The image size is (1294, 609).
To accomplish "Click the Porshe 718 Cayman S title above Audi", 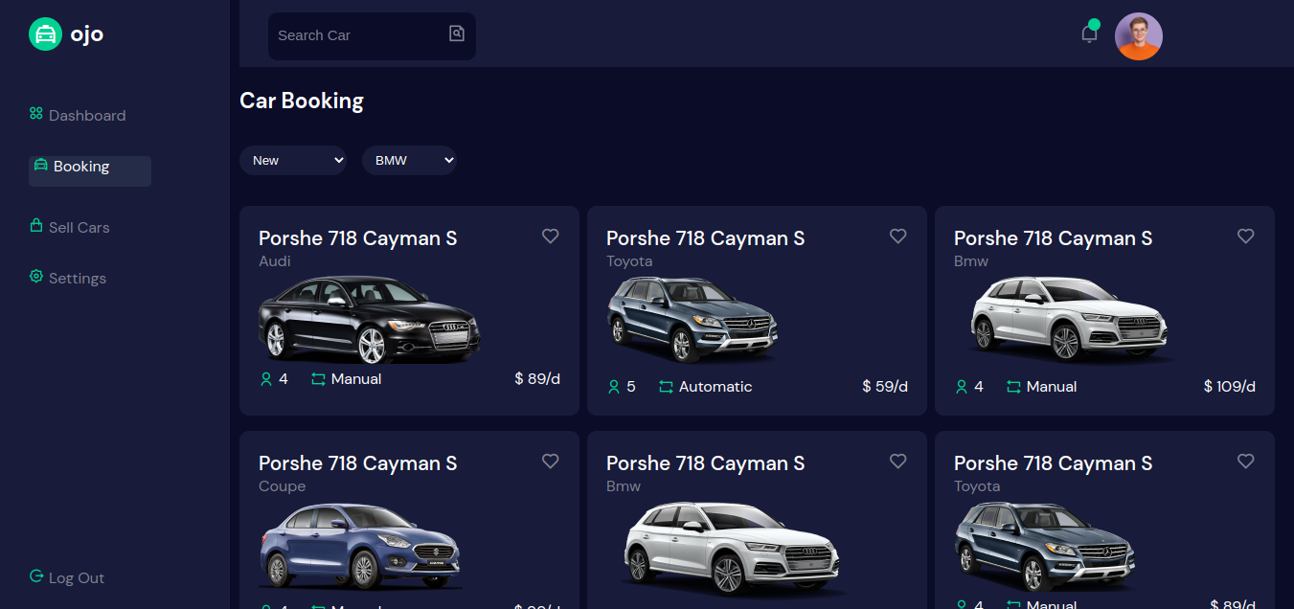I will [358, 238].
